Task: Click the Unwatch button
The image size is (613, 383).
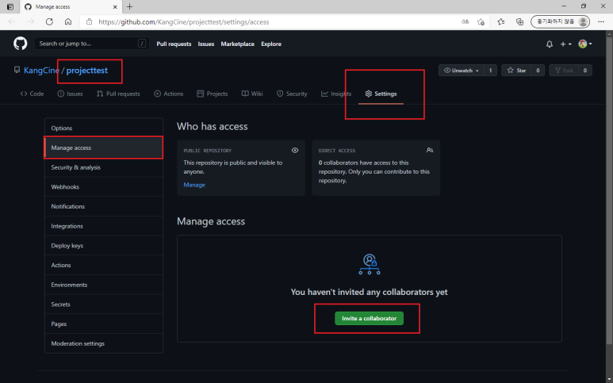Action: coord(462,71)
